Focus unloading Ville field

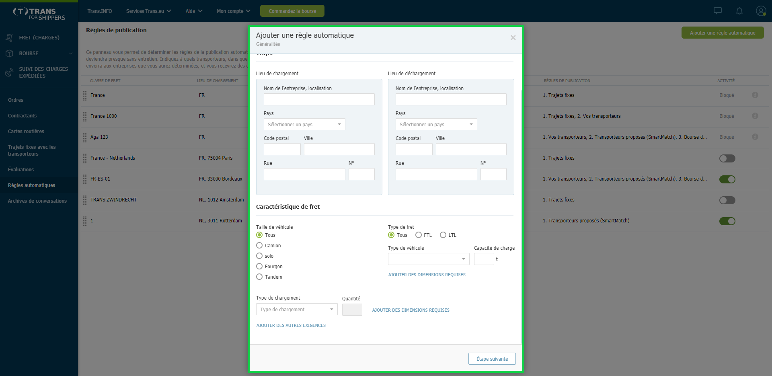point(471,149)
